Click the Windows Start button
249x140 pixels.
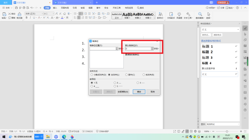point(4,137)
